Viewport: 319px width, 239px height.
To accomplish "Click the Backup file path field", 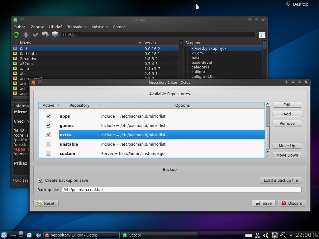I will (182, 190).
